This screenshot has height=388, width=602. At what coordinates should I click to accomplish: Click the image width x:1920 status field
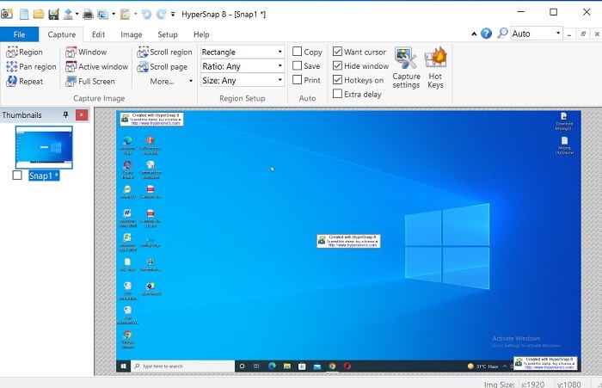tap(532, 384)
